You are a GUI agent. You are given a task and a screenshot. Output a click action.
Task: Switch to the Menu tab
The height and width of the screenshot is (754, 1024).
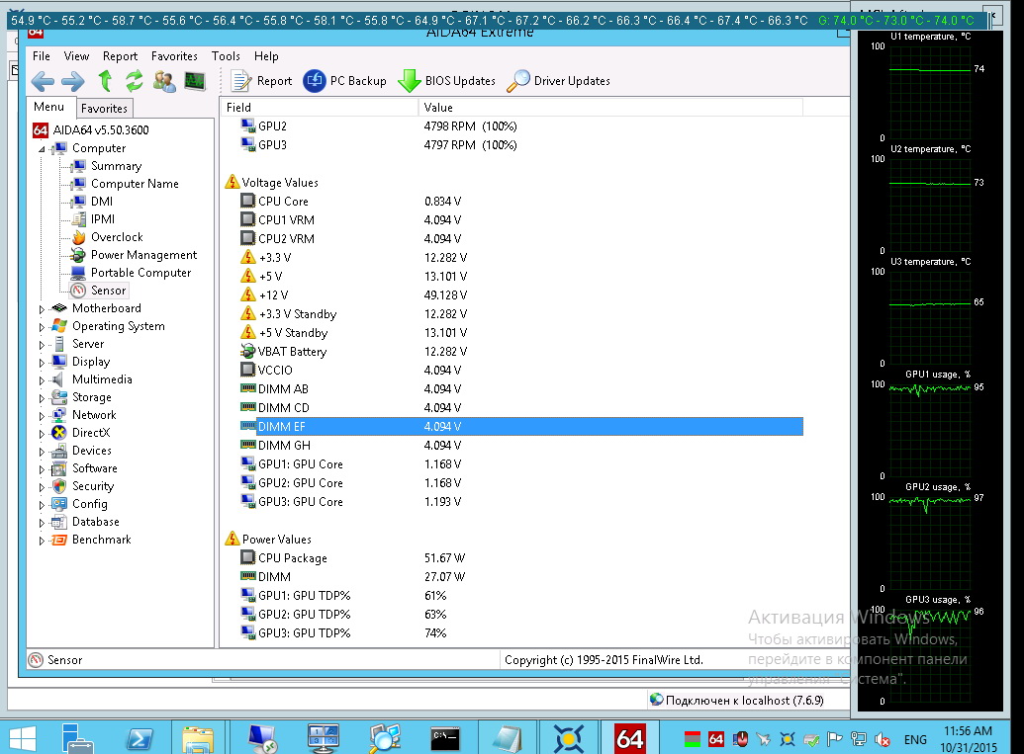pos(49,107)
